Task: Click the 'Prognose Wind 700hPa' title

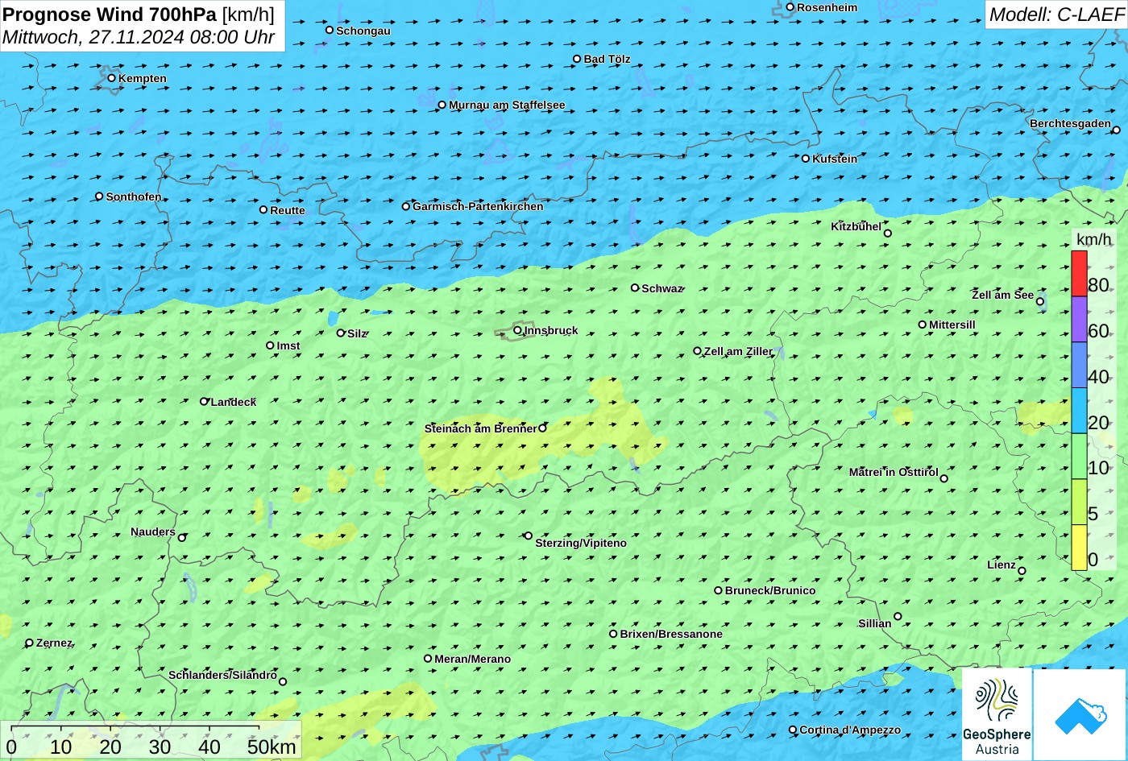Action: [x=110, y=14]
